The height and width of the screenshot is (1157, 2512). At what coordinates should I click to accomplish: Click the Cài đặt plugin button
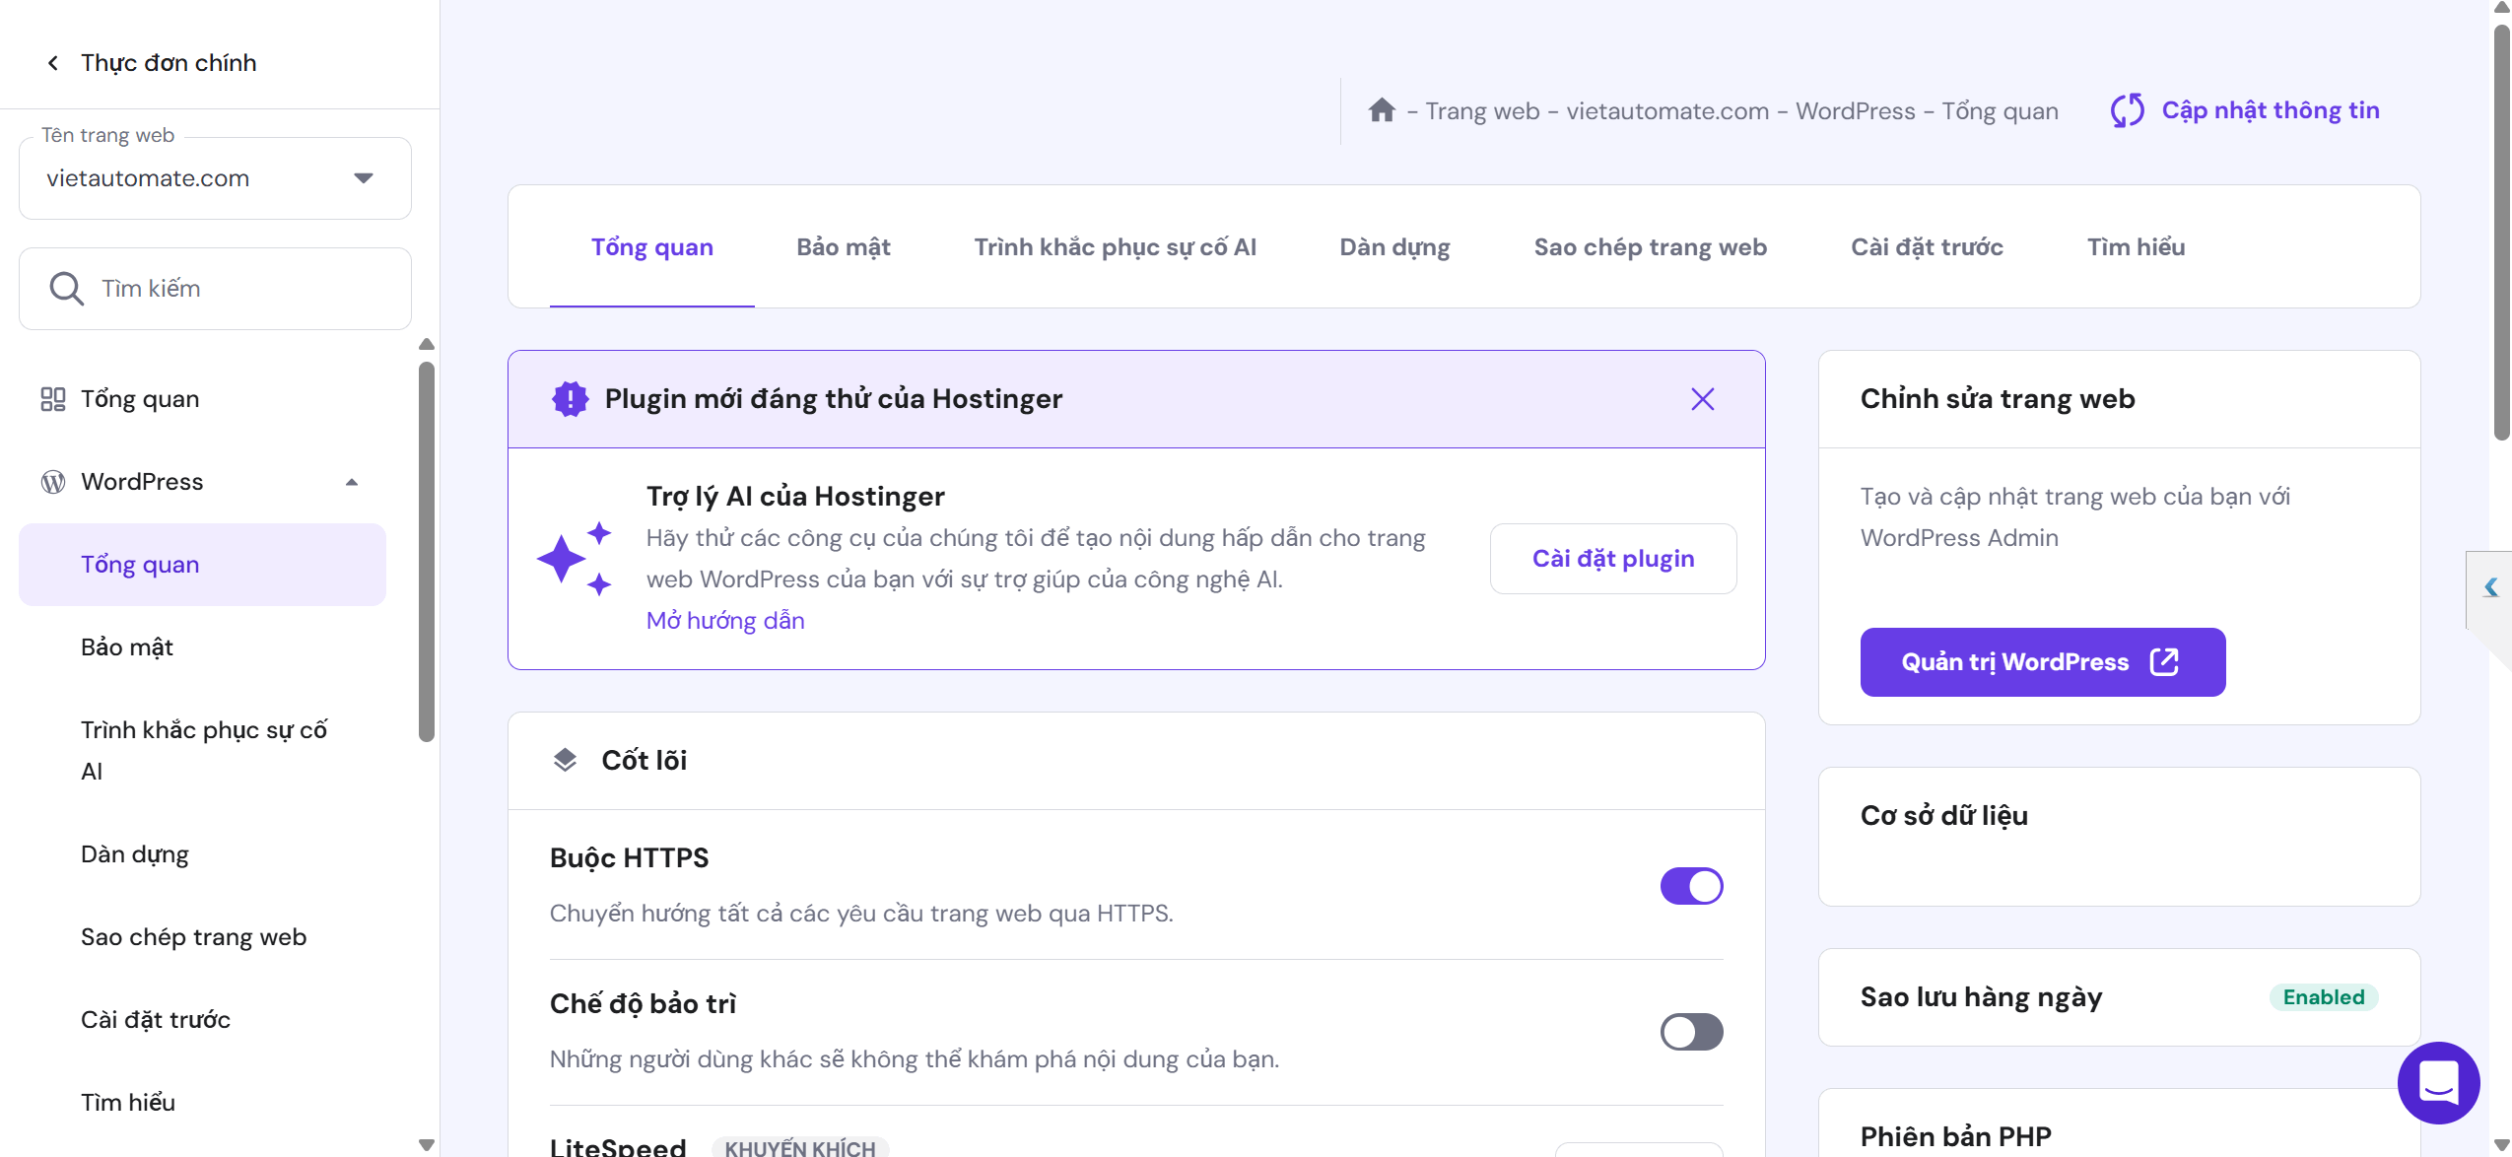coord(1613,559)
